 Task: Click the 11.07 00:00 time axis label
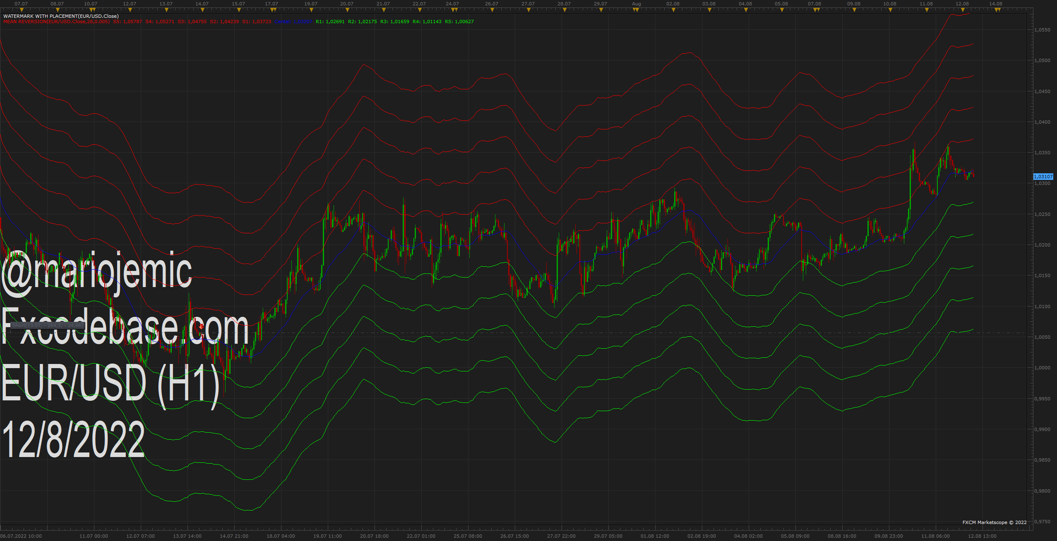94,536
